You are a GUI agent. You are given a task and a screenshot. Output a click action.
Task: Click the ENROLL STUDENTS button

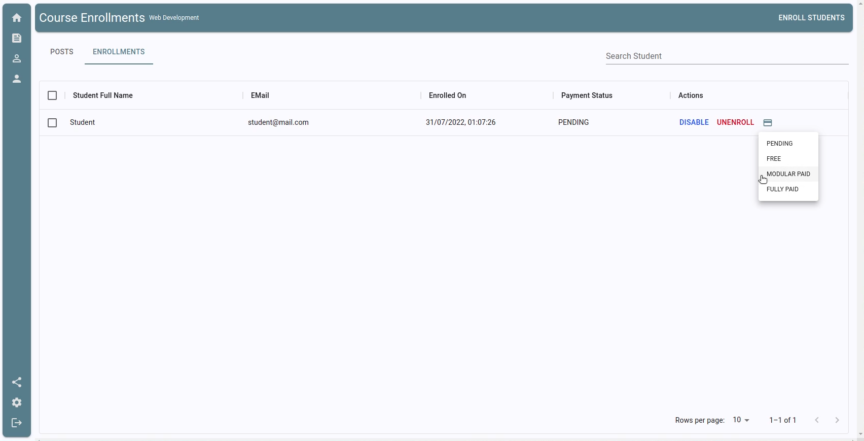coord(811,18)
